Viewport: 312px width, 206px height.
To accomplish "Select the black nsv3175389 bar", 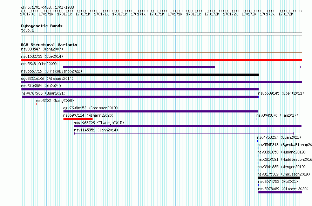I will click(x=279, y=178).
